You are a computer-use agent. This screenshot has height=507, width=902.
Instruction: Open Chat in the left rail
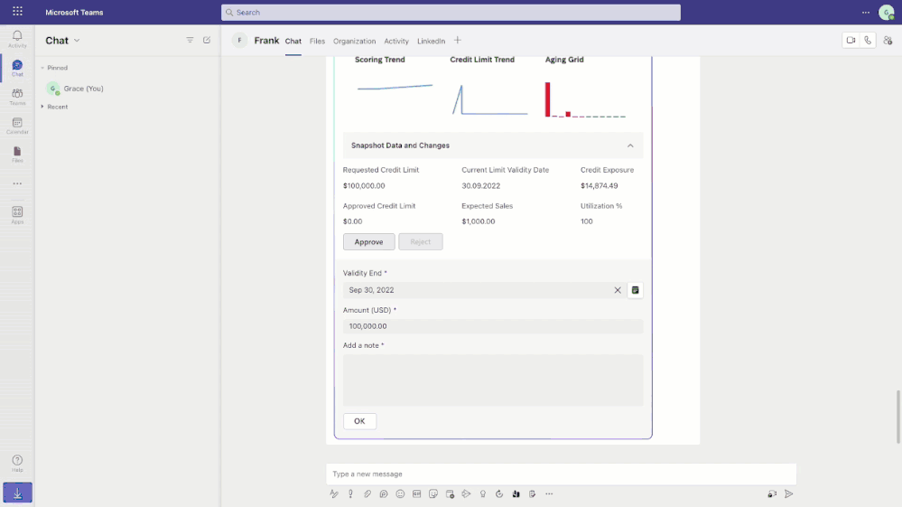17,68
